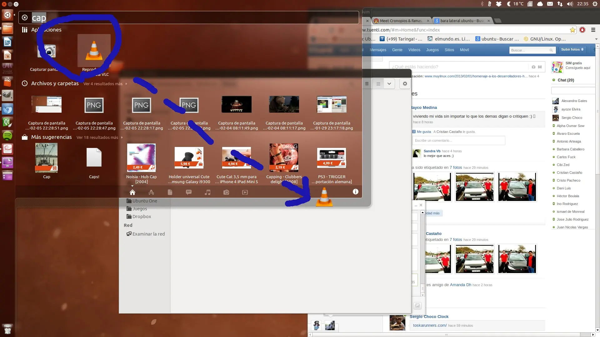600x337 pixels.
Task: Open the system gear menu in top panel
Action: pyautogui.click(x=595, y=4)
